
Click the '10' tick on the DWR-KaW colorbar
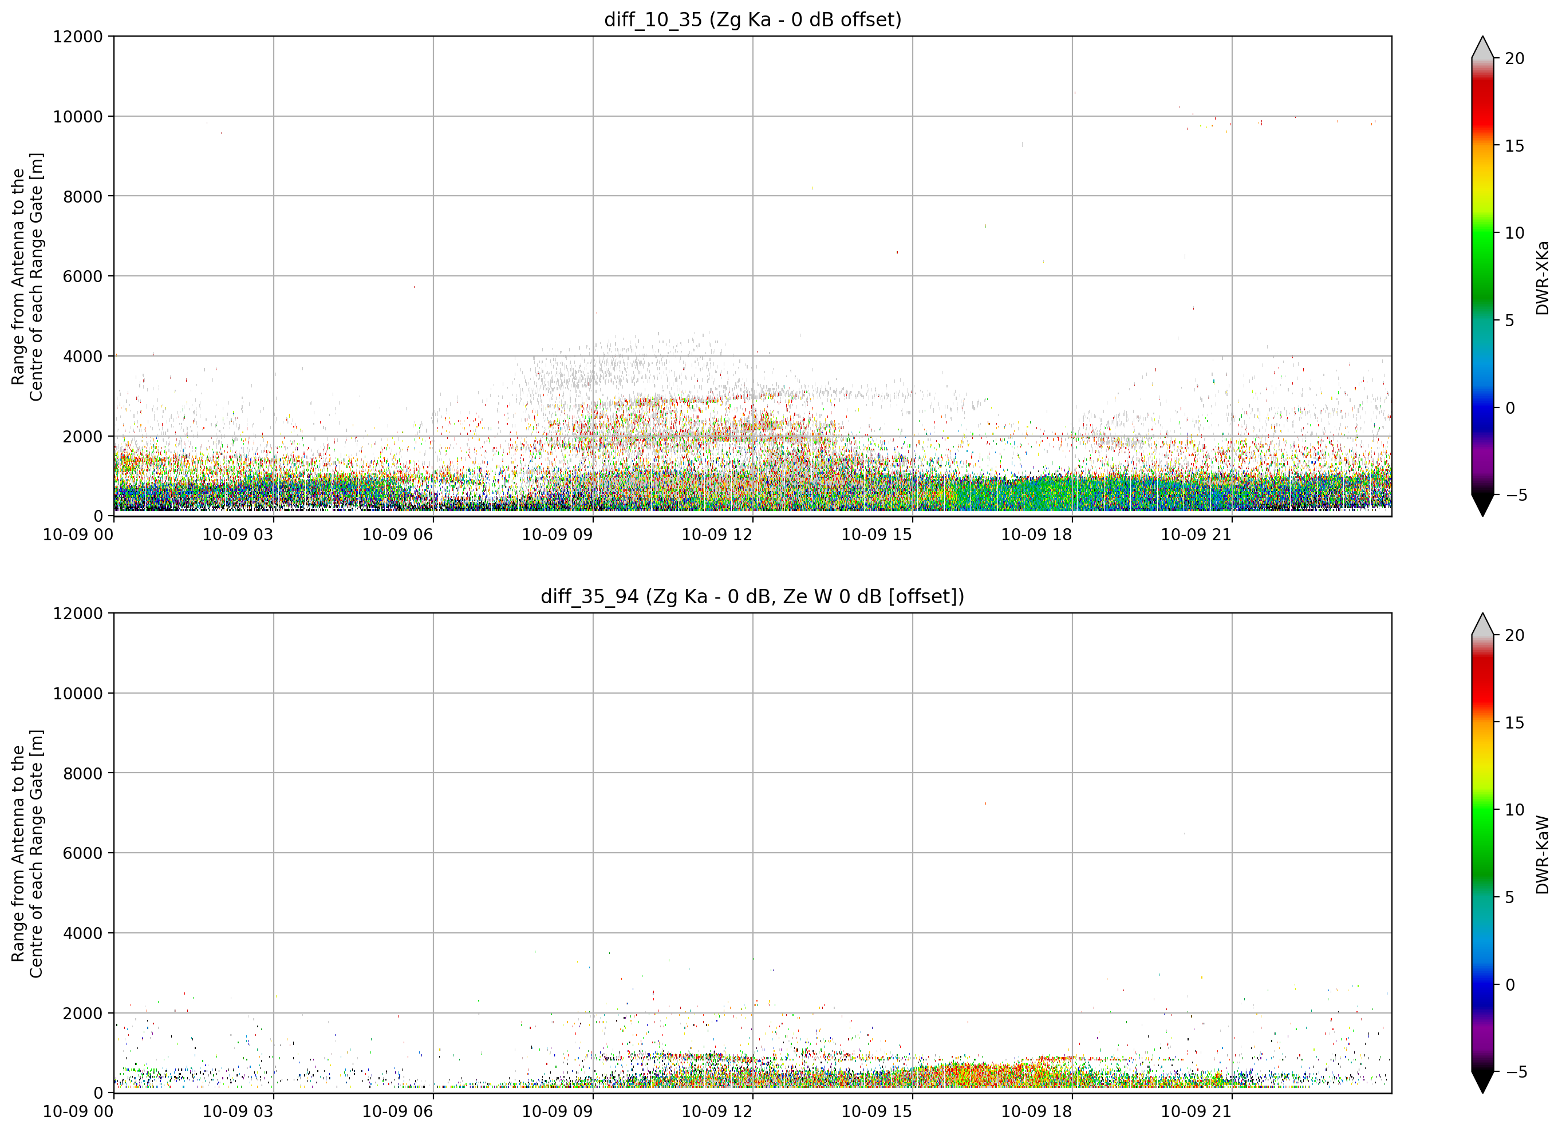(1514, 810)
